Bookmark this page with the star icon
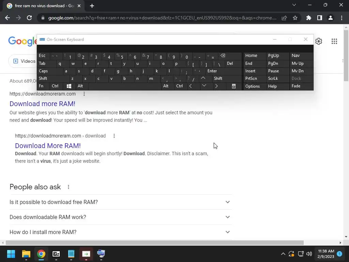 [295, 18]
